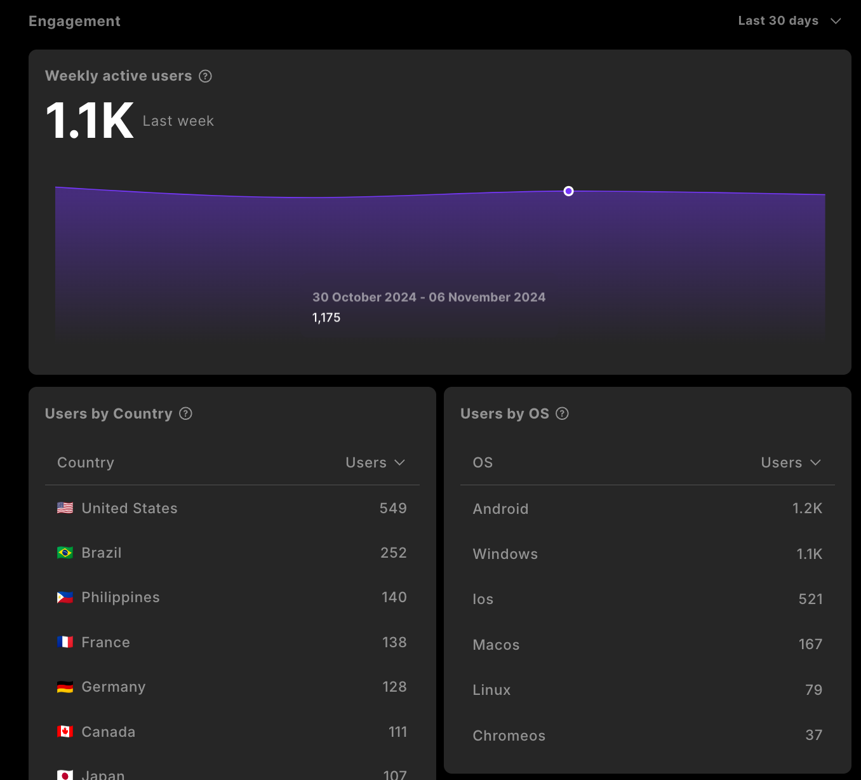This screenshot has width=861, height=780.
Task: Click the Brazil flag icon
Action: click(x=64, y=553)
